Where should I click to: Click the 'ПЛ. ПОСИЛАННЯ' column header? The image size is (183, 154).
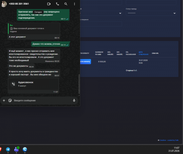[x=131, y=53]
